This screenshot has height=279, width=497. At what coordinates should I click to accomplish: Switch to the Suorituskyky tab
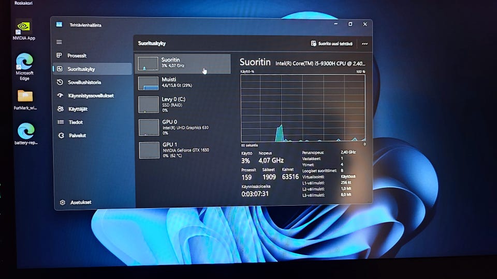click(92, 69)
